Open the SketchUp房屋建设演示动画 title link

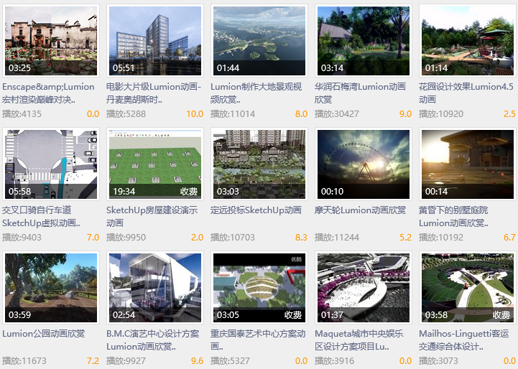[x=152, y=217]
